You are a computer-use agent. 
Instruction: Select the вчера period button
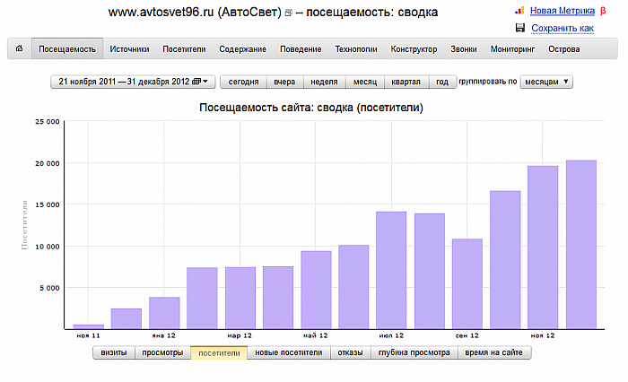coord(284,82)
